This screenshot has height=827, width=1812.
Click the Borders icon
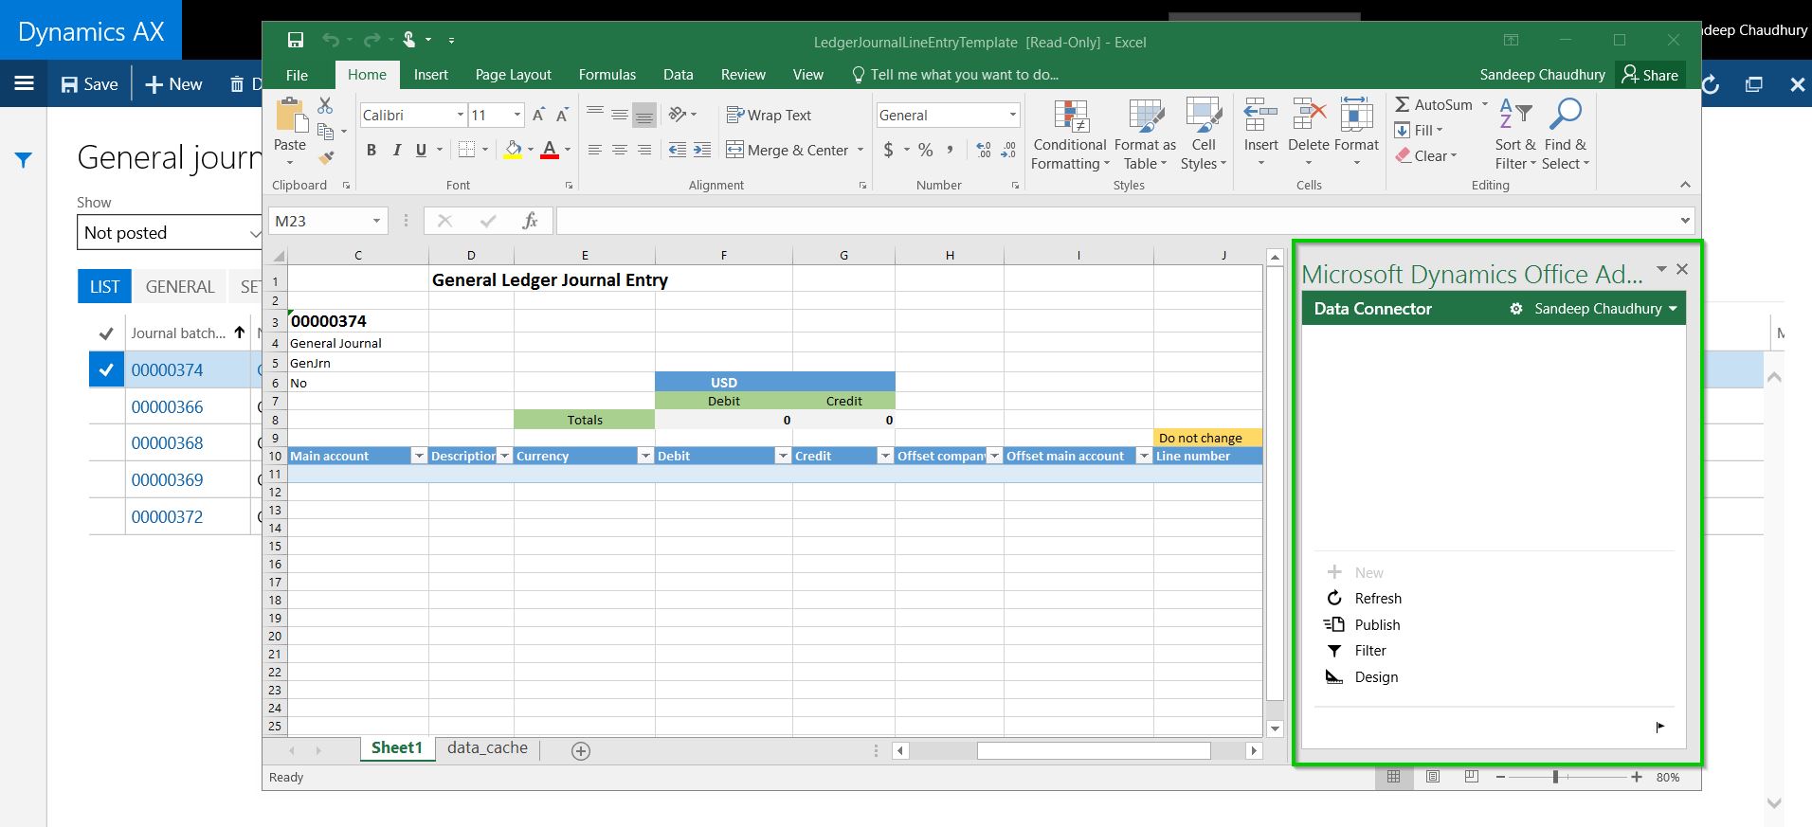[x=466, y=150]
